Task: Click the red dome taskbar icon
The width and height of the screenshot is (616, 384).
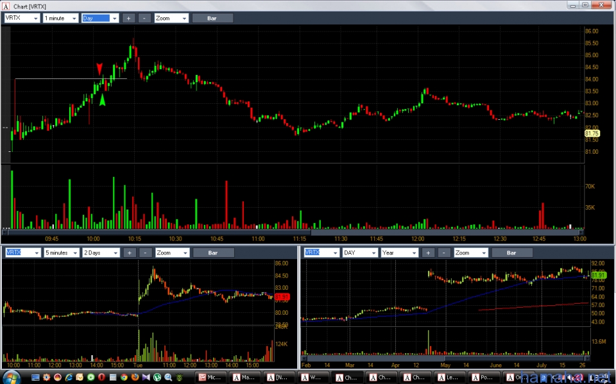Action: [x=57, y=378]
